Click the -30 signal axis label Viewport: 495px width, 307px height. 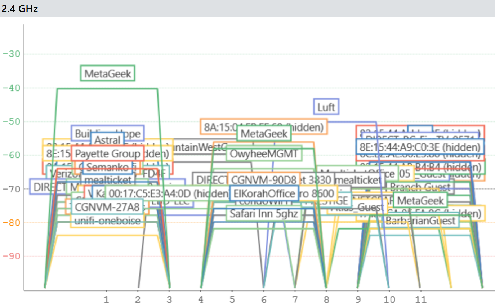(11, 54)
